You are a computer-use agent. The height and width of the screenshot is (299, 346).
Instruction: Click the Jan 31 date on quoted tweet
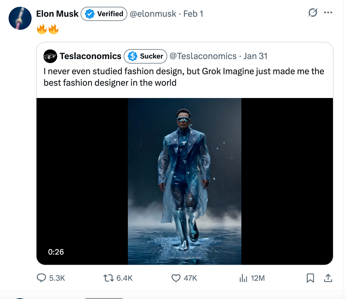[255, 56]
